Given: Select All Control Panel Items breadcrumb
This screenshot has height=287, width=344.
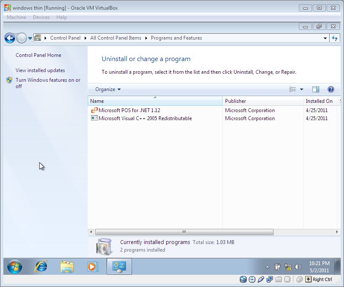Looking at the screenshot, I should coord(116,38).
